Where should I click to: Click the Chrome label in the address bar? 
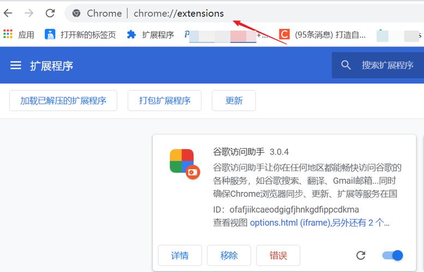click(104, 13)
